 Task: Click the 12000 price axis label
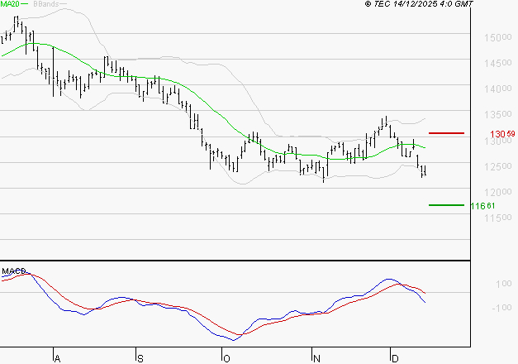coord(498,192)
